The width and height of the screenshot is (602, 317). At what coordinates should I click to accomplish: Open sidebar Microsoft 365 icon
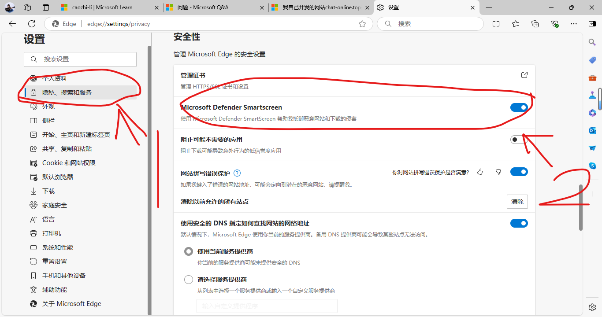pos(592,113)
